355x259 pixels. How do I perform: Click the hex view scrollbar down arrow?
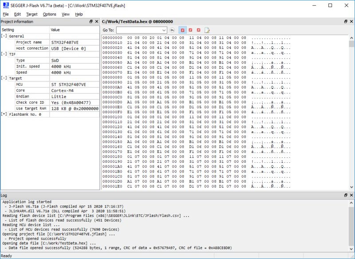[x=351, y=186]
